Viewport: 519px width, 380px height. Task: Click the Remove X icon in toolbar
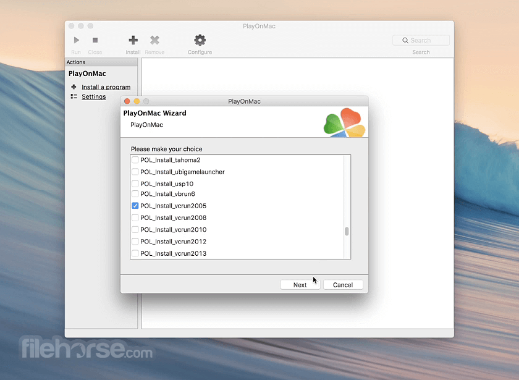tap(154, 40)
